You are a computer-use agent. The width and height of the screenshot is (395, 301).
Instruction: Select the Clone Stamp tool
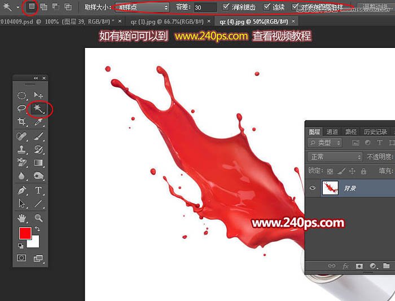pyautogui.click(x=21, y=149)
